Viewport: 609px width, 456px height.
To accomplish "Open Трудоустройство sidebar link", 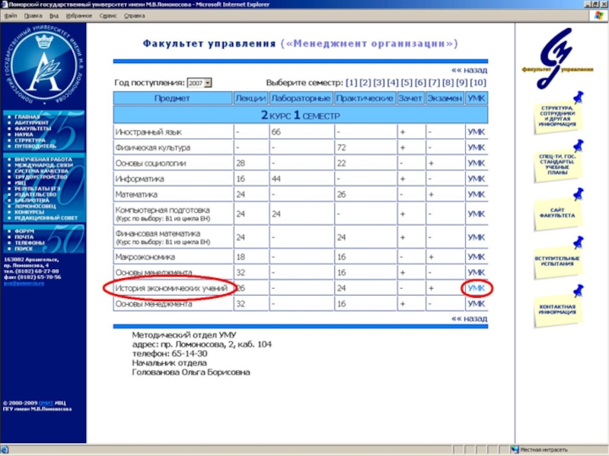I will click(41, 177).
